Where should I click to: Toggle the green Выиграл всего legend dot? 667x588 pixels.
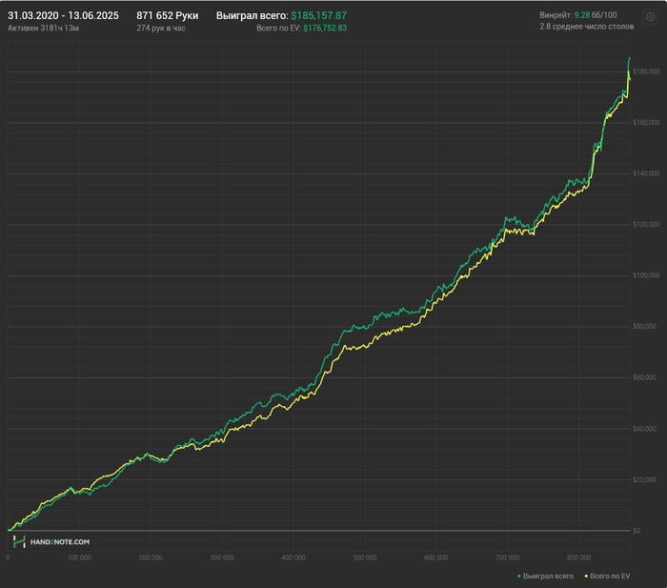pyautogui.click(x=519, y=576)
